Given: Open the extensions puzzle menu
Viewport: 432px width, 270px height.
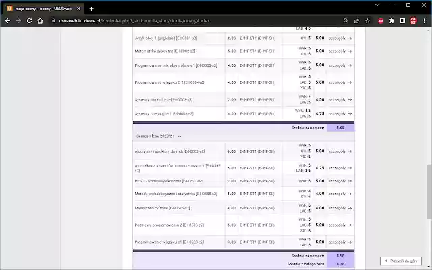Looking at the screenshot, I should click(391, 21).
